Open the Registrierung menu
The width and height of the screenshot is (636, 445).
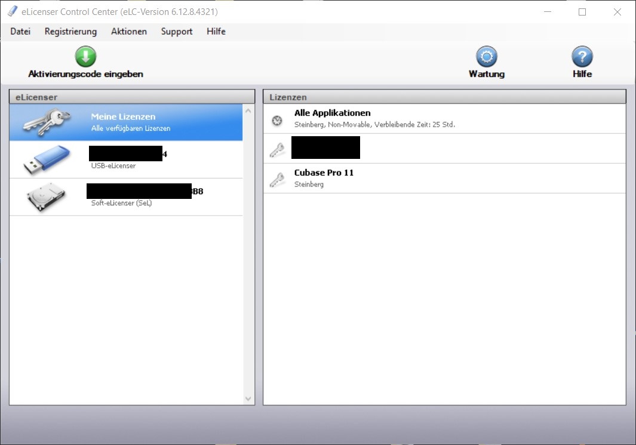70,32
